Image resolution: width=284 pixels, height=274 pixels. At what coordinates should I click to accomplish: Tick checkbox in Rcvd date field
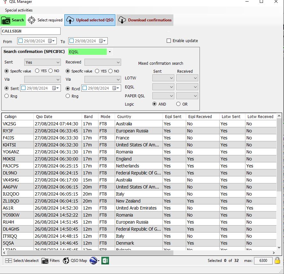tap(84, 88)
